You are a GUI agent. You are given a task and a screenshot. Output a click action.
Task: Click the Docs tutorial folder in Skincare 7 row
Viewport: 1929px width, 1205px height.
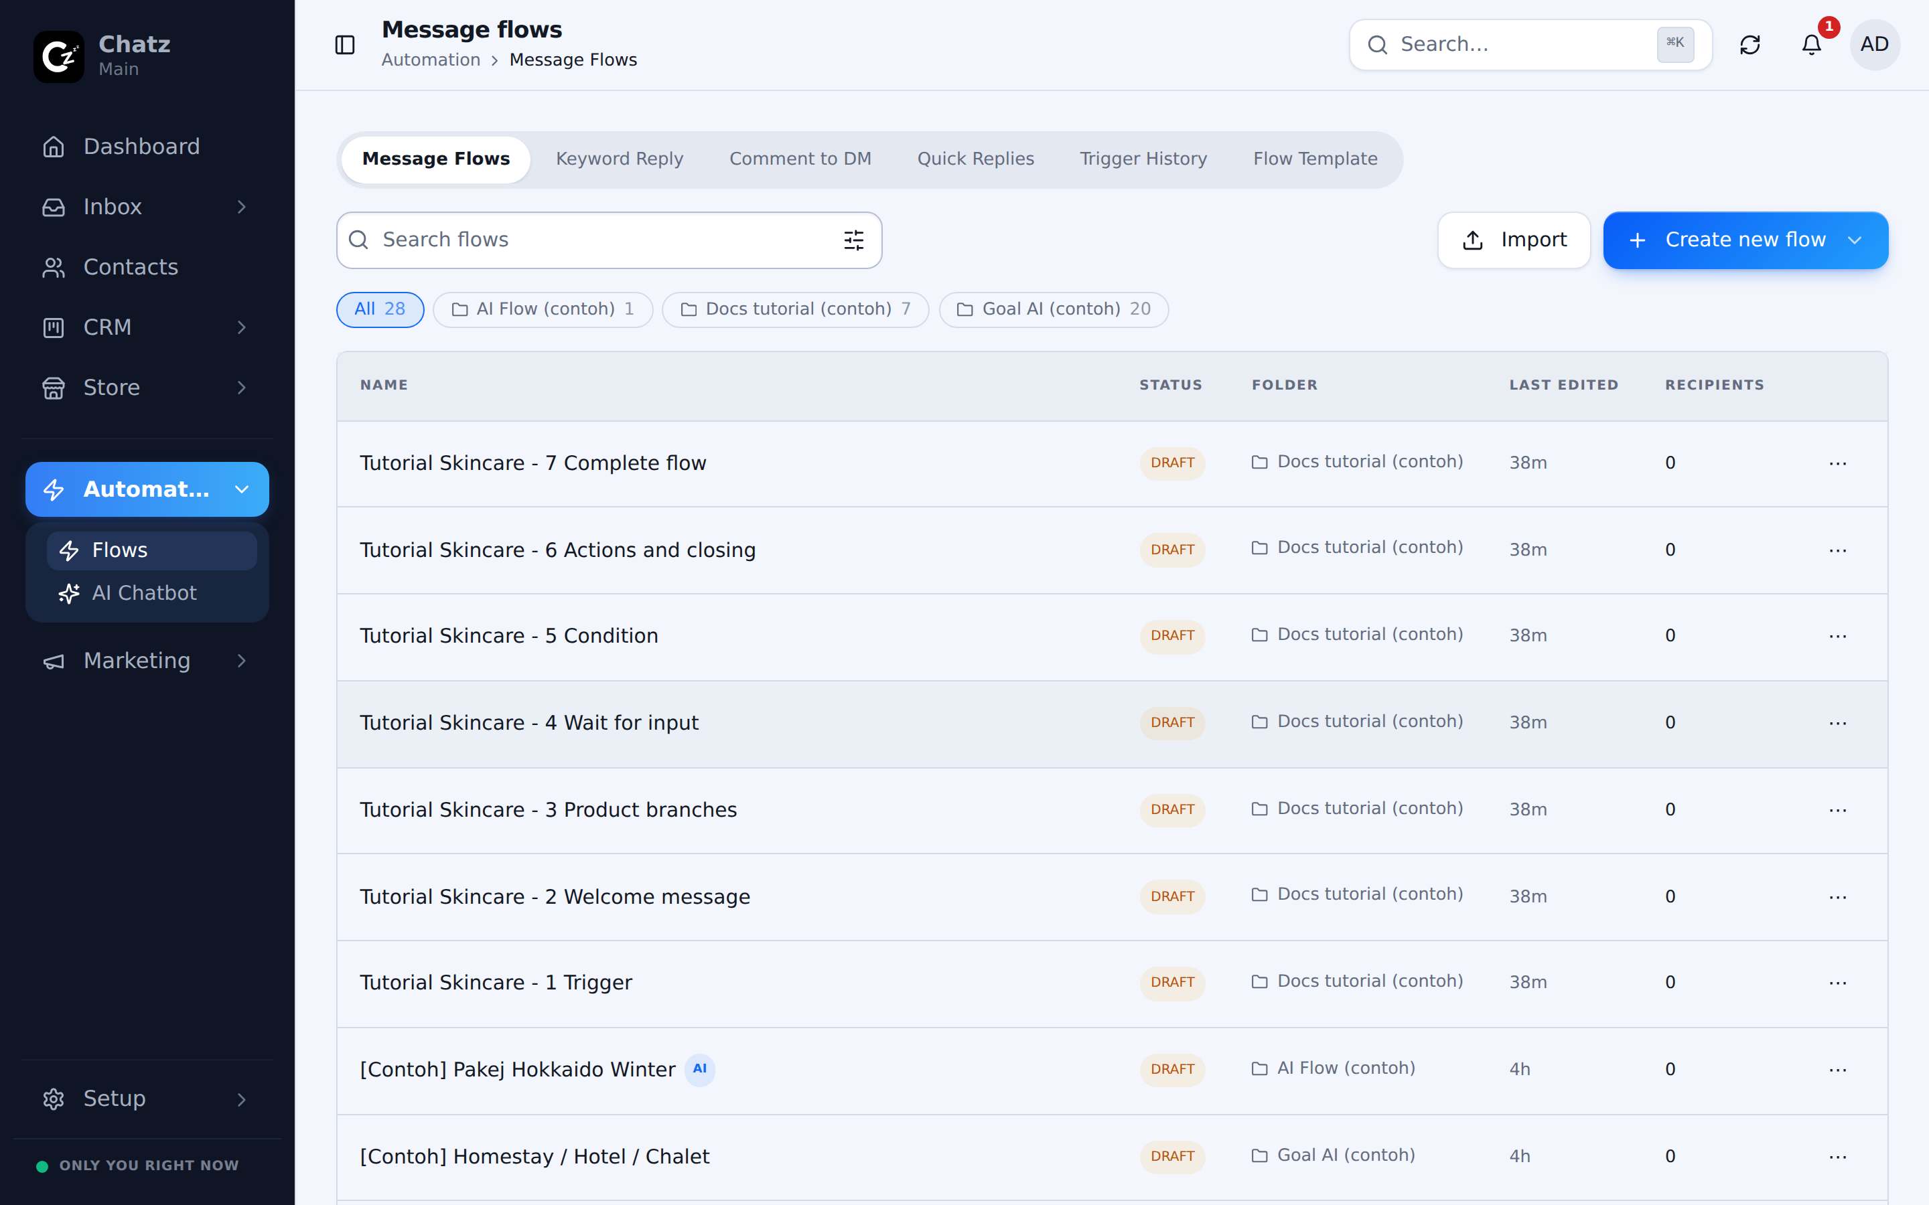coord(1357,462)
